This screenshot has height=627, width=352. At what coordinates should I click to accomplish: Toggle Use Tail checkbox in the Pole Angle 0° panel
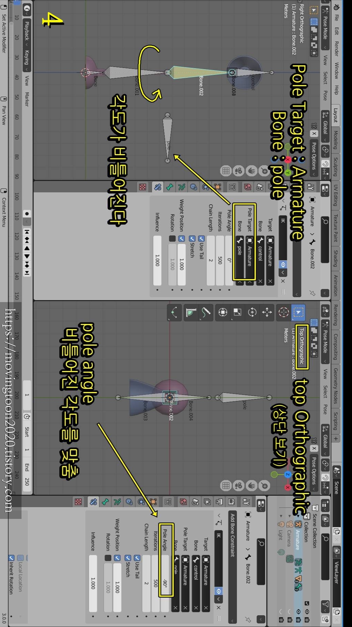(201, 239)
